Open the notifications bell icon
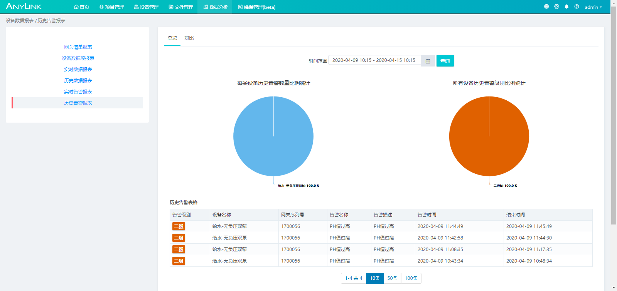This screenshot has width=617, height=291. pyautogui.click(x=566, y=7)
